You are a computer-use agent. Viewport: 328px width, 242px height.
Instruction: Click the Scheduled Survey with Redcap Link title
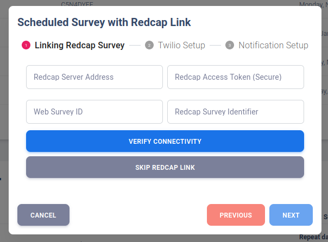coord(104,22)
